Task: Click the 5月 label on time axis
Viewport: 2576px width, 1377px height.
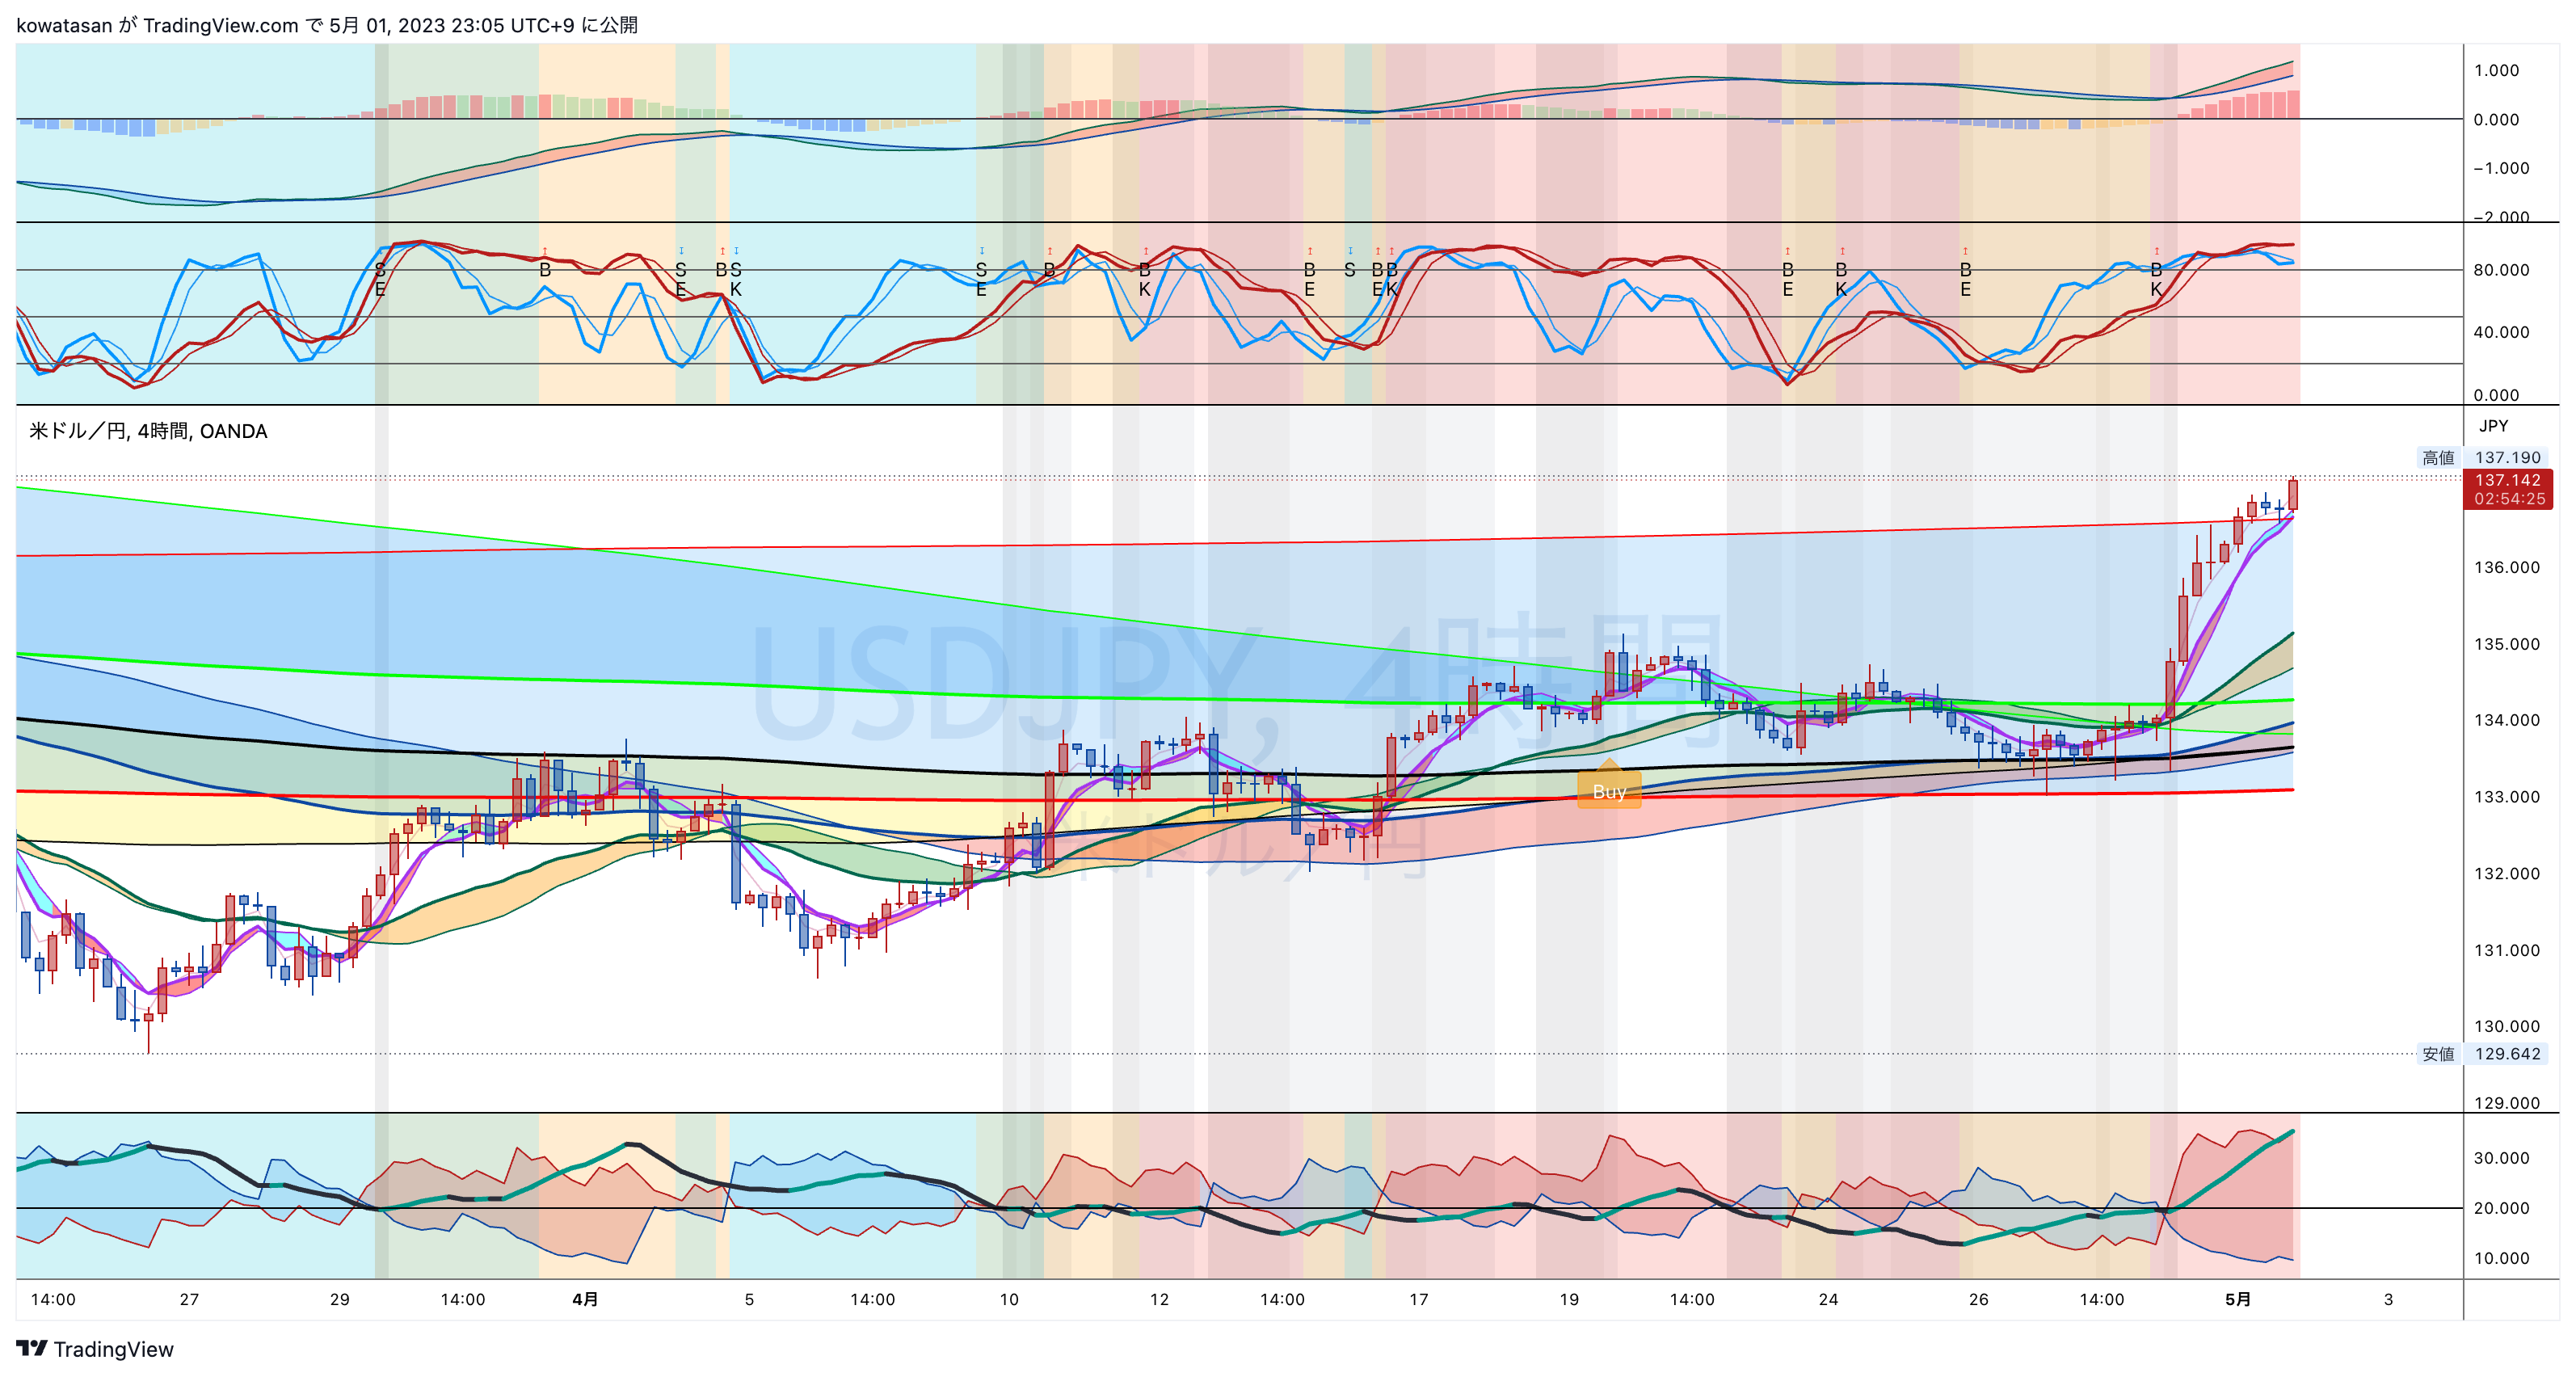Action: click(x=2238, y=1299)
